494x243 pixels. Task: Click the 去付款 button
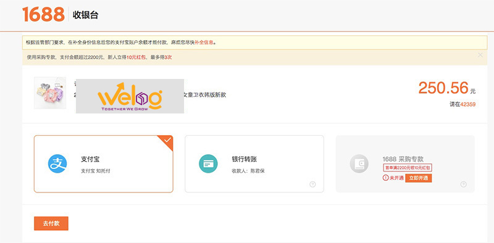tap(51, 223)
